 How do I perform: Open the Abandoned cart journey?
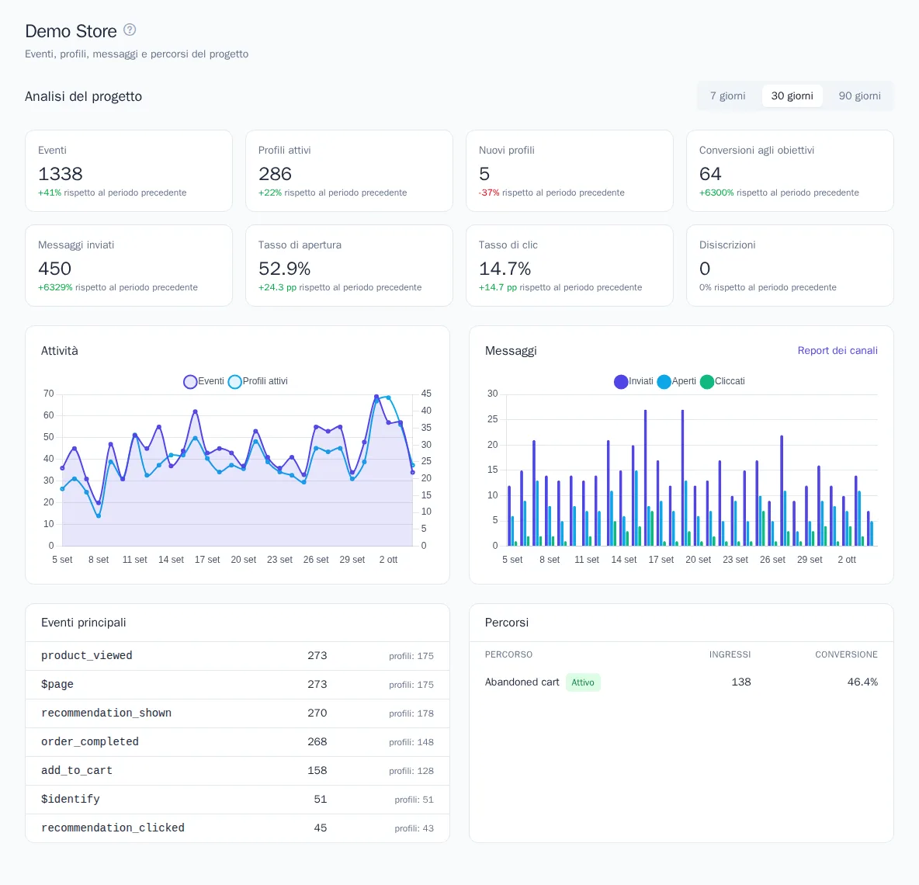(522, 682)
